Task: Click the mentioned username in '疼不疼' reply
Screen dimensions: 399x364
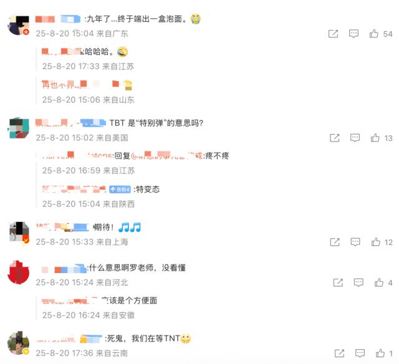Action: (x=166, y=155)
